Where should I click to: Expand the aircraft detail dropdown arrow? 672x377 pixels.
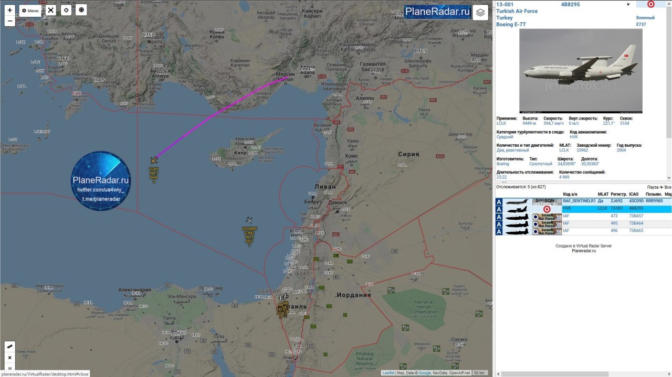tap(628, 4)
